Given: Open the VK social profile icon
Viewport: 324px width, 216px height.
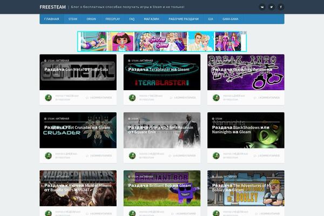Looking at the screenshot, I should [262, 7].
